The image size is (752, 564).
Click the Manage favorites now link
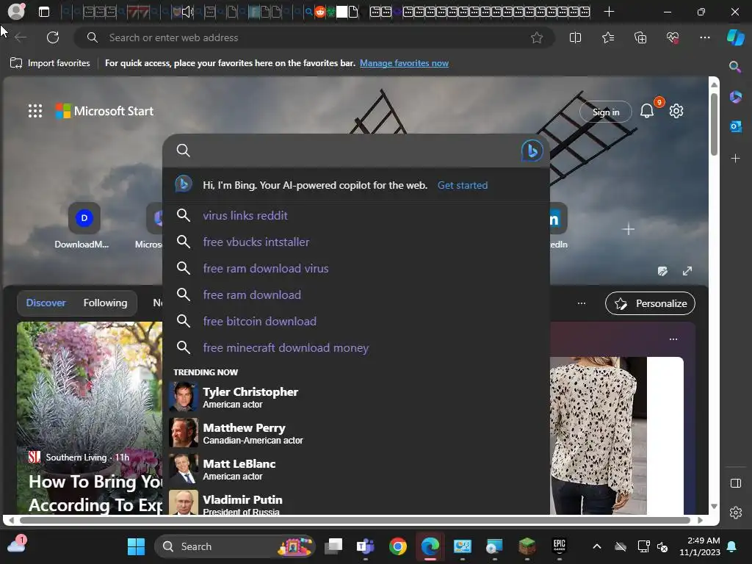coord(404,63)
